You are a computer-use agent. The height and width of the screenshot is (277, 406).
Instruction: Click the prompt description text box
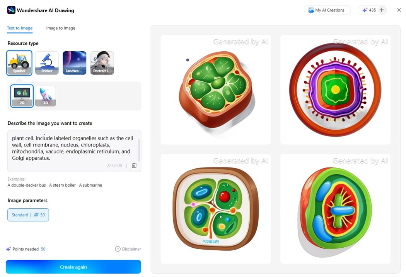pos(72,149)
